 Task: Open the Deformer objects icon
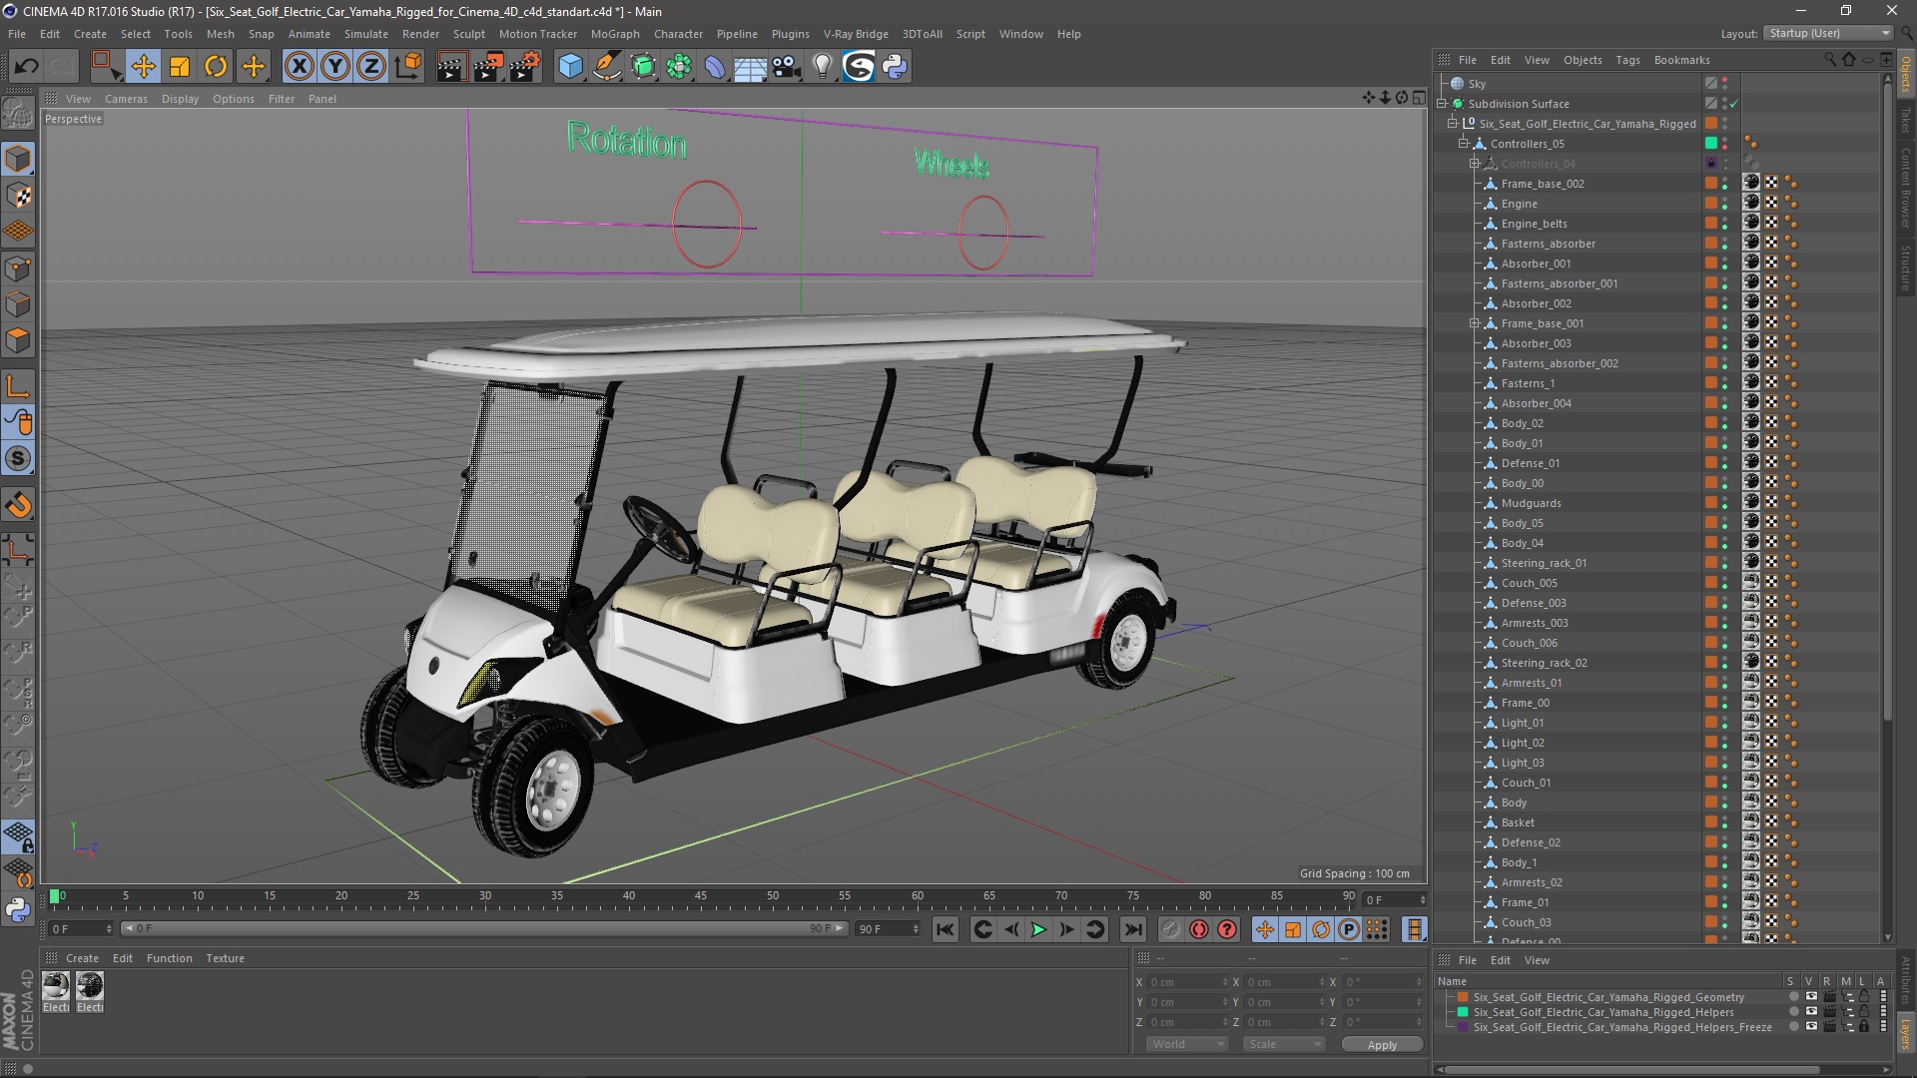click(715, 67)
